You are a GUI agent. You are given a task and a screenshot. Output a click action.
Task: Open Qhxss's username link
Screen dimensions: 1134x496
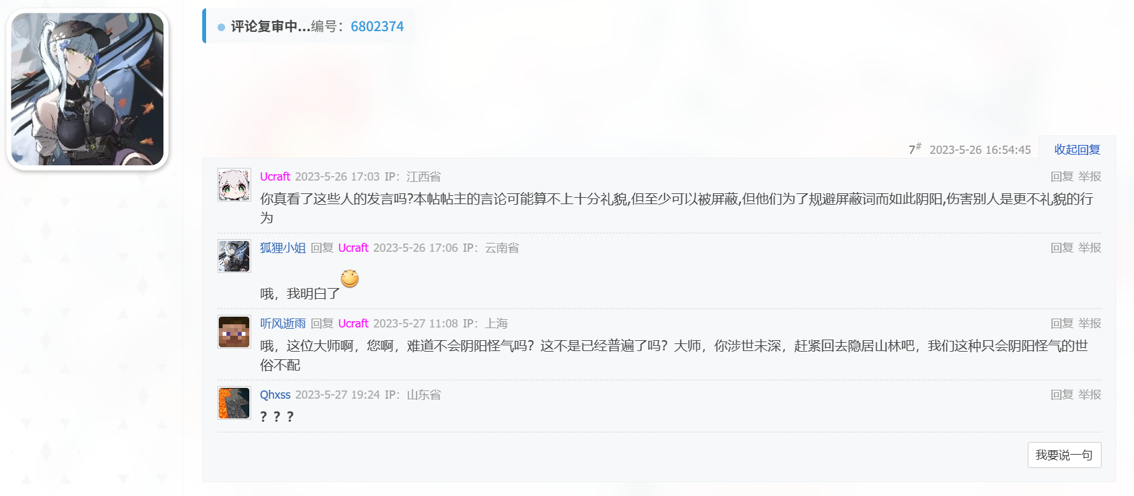(275, 395)
